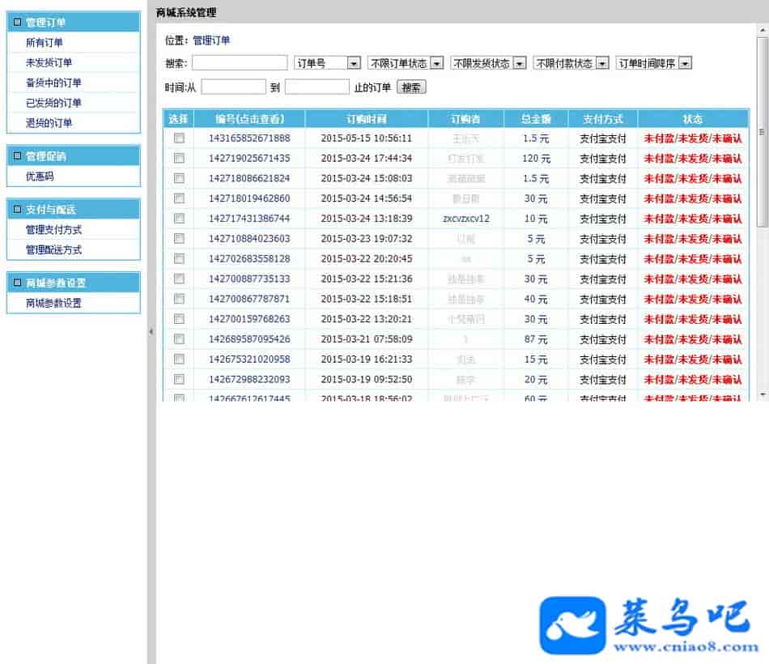Focus the 搜索 keyword input field
The width and height of the screenshot is (769, 664).
(240, 63)
